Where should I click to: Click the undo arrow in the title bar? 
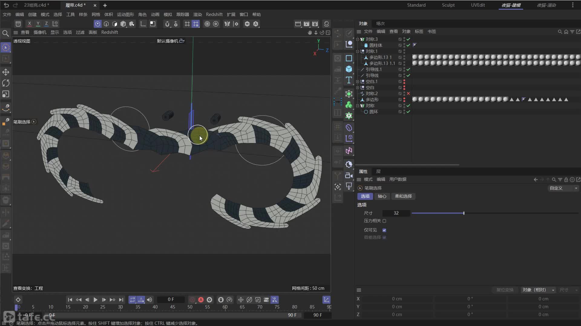[x=6, y=5]
